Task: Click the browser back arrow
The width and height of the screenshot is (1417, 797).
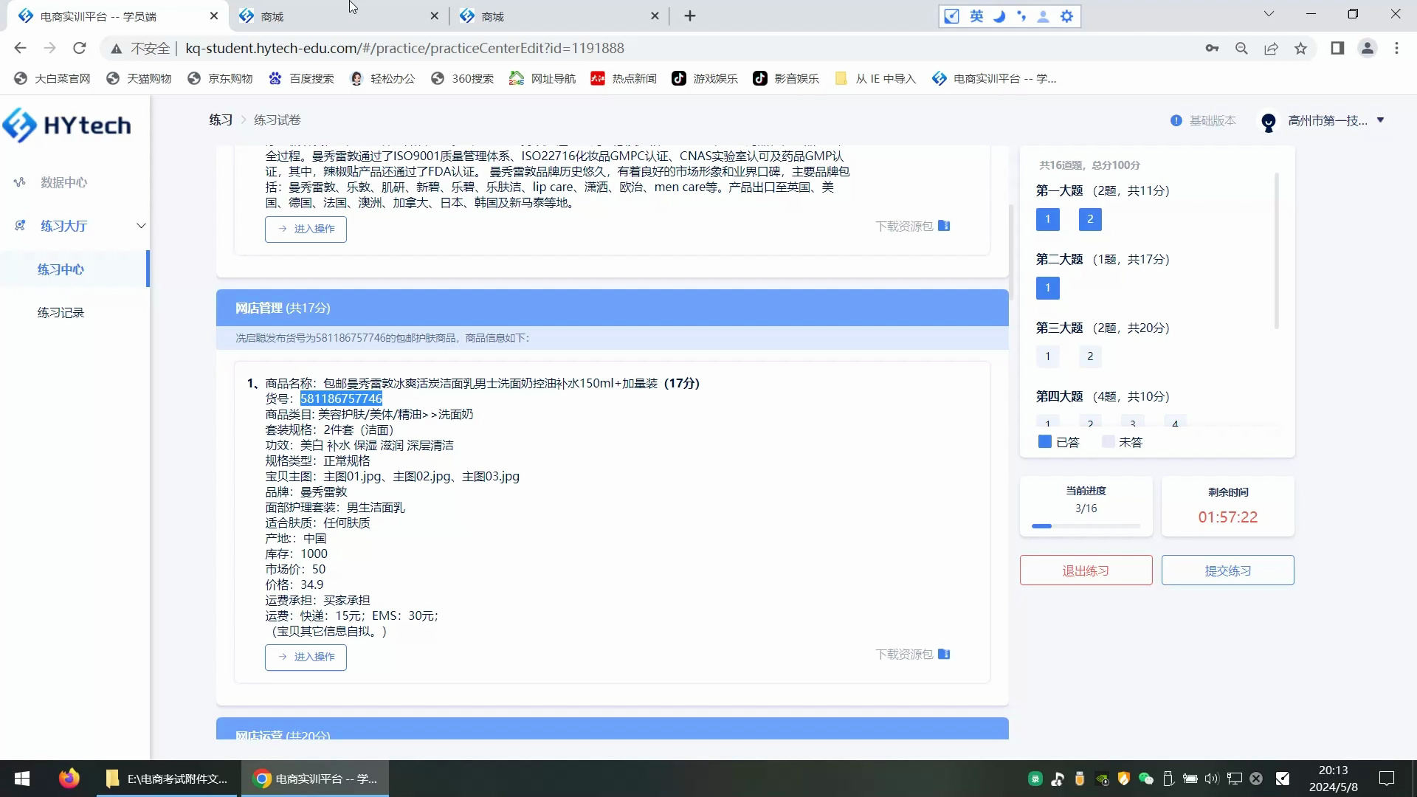Action: tap(20, 48)
